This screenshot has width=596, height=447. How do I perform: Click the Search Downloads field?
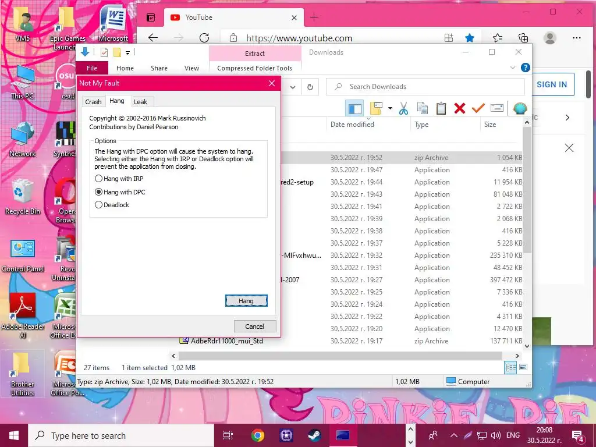425,87
